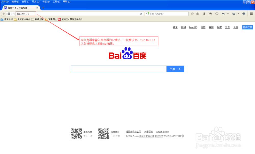Click 使用百度前必读 link
Viewport: 255px width, 154px height.
coord(147,136)
